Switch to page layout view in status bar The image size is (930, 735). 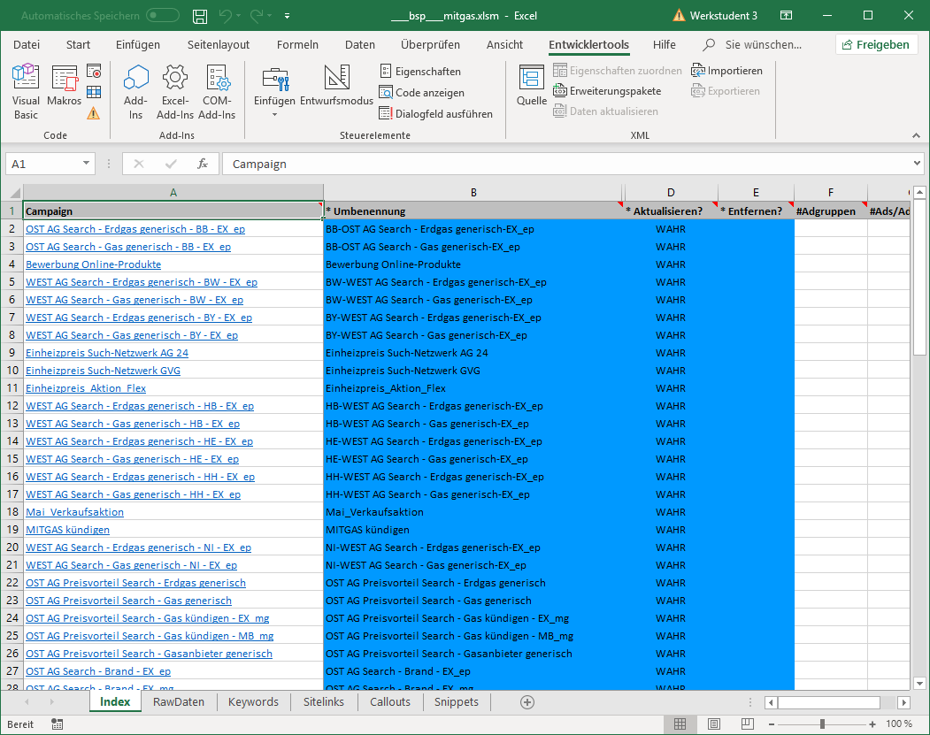[716, 724]
